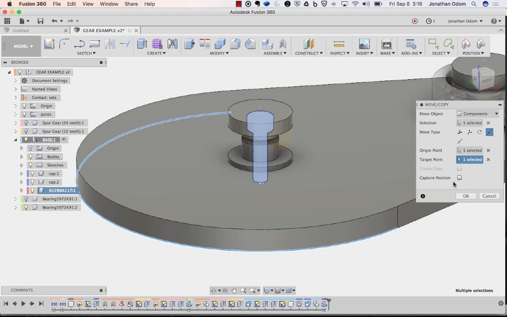The height and width of the screenshot is (317, 507).
Task: Expand the Joints folder in browser
Action: coord(15,114)
